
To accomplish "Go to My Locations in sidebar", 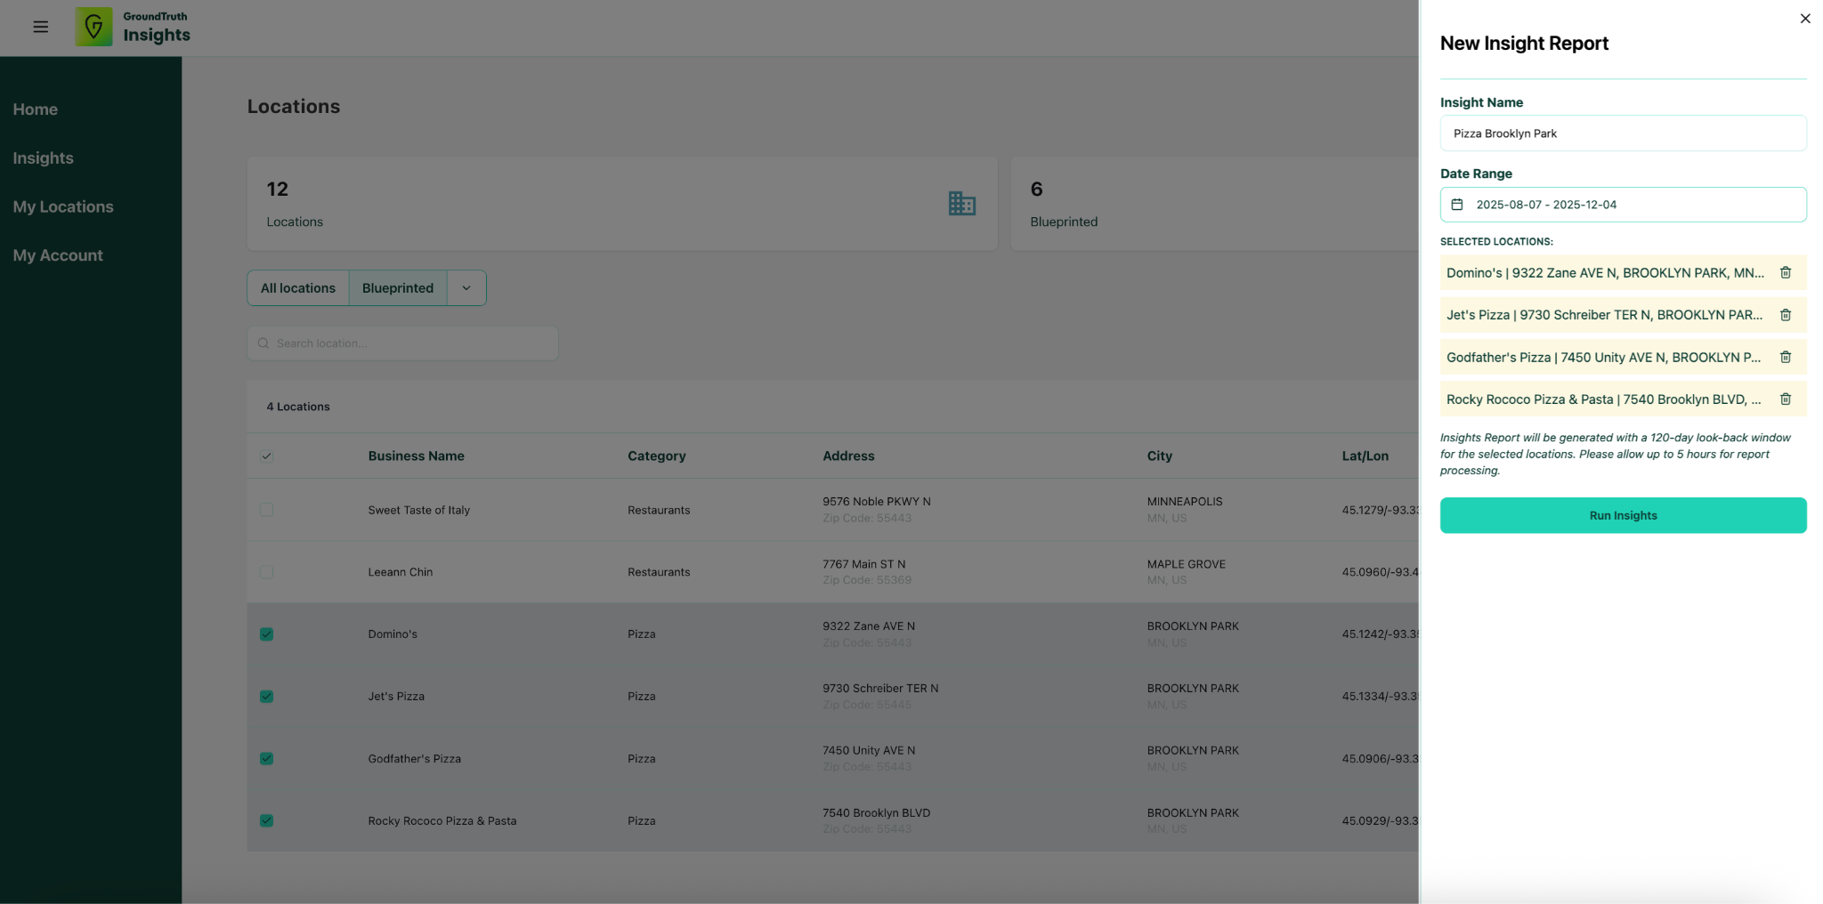I will point(63,206).
